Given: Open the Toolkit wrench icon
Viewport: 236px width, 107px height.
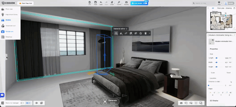Looking at the screenshot, I should point(119,3).
